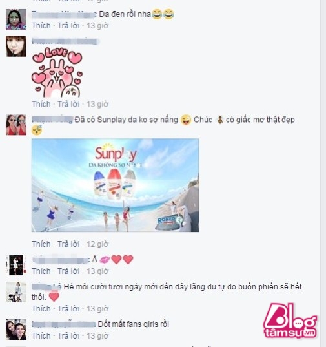Open avatar of 'Đốt mắt fans girls' commenter
Viewport: 326px width, 347px height.
(x=16, y=330)
